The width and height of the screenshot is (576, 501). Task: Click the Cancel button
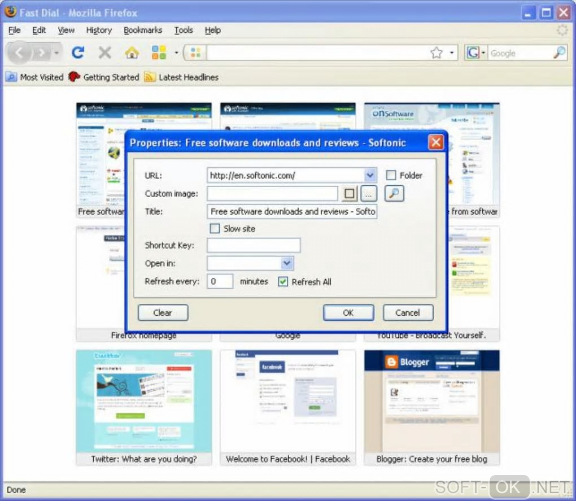(408, 312)
